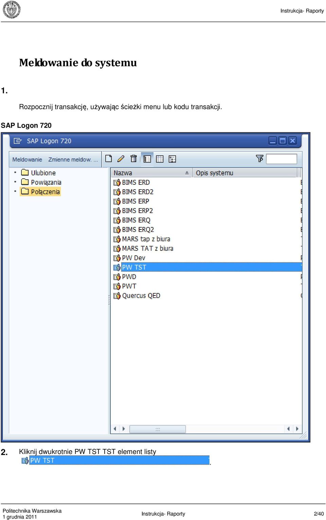Click the Delete entry trash icon
Image resolution: width=326 pixels, height=520 pixels.
point(133,159)
